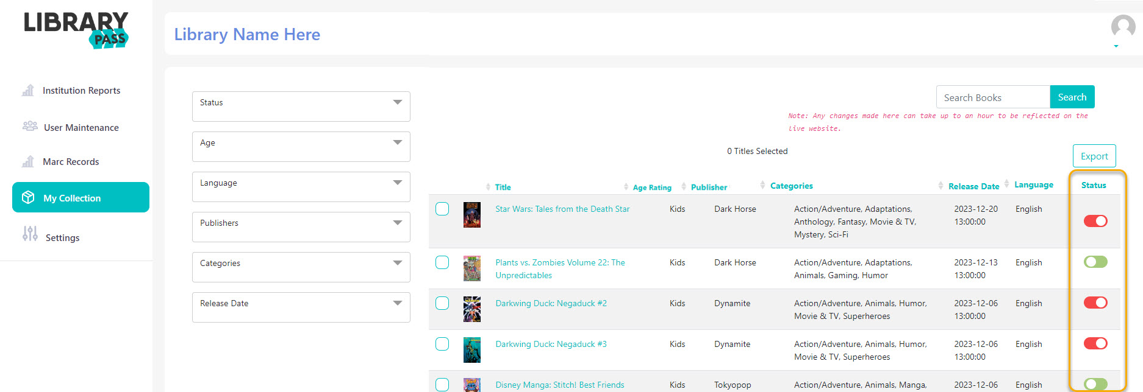The width and height of the screenshot is (1143, 392).
Task: Expand the Age filter dropdown
Action: (x=301, y=147)
